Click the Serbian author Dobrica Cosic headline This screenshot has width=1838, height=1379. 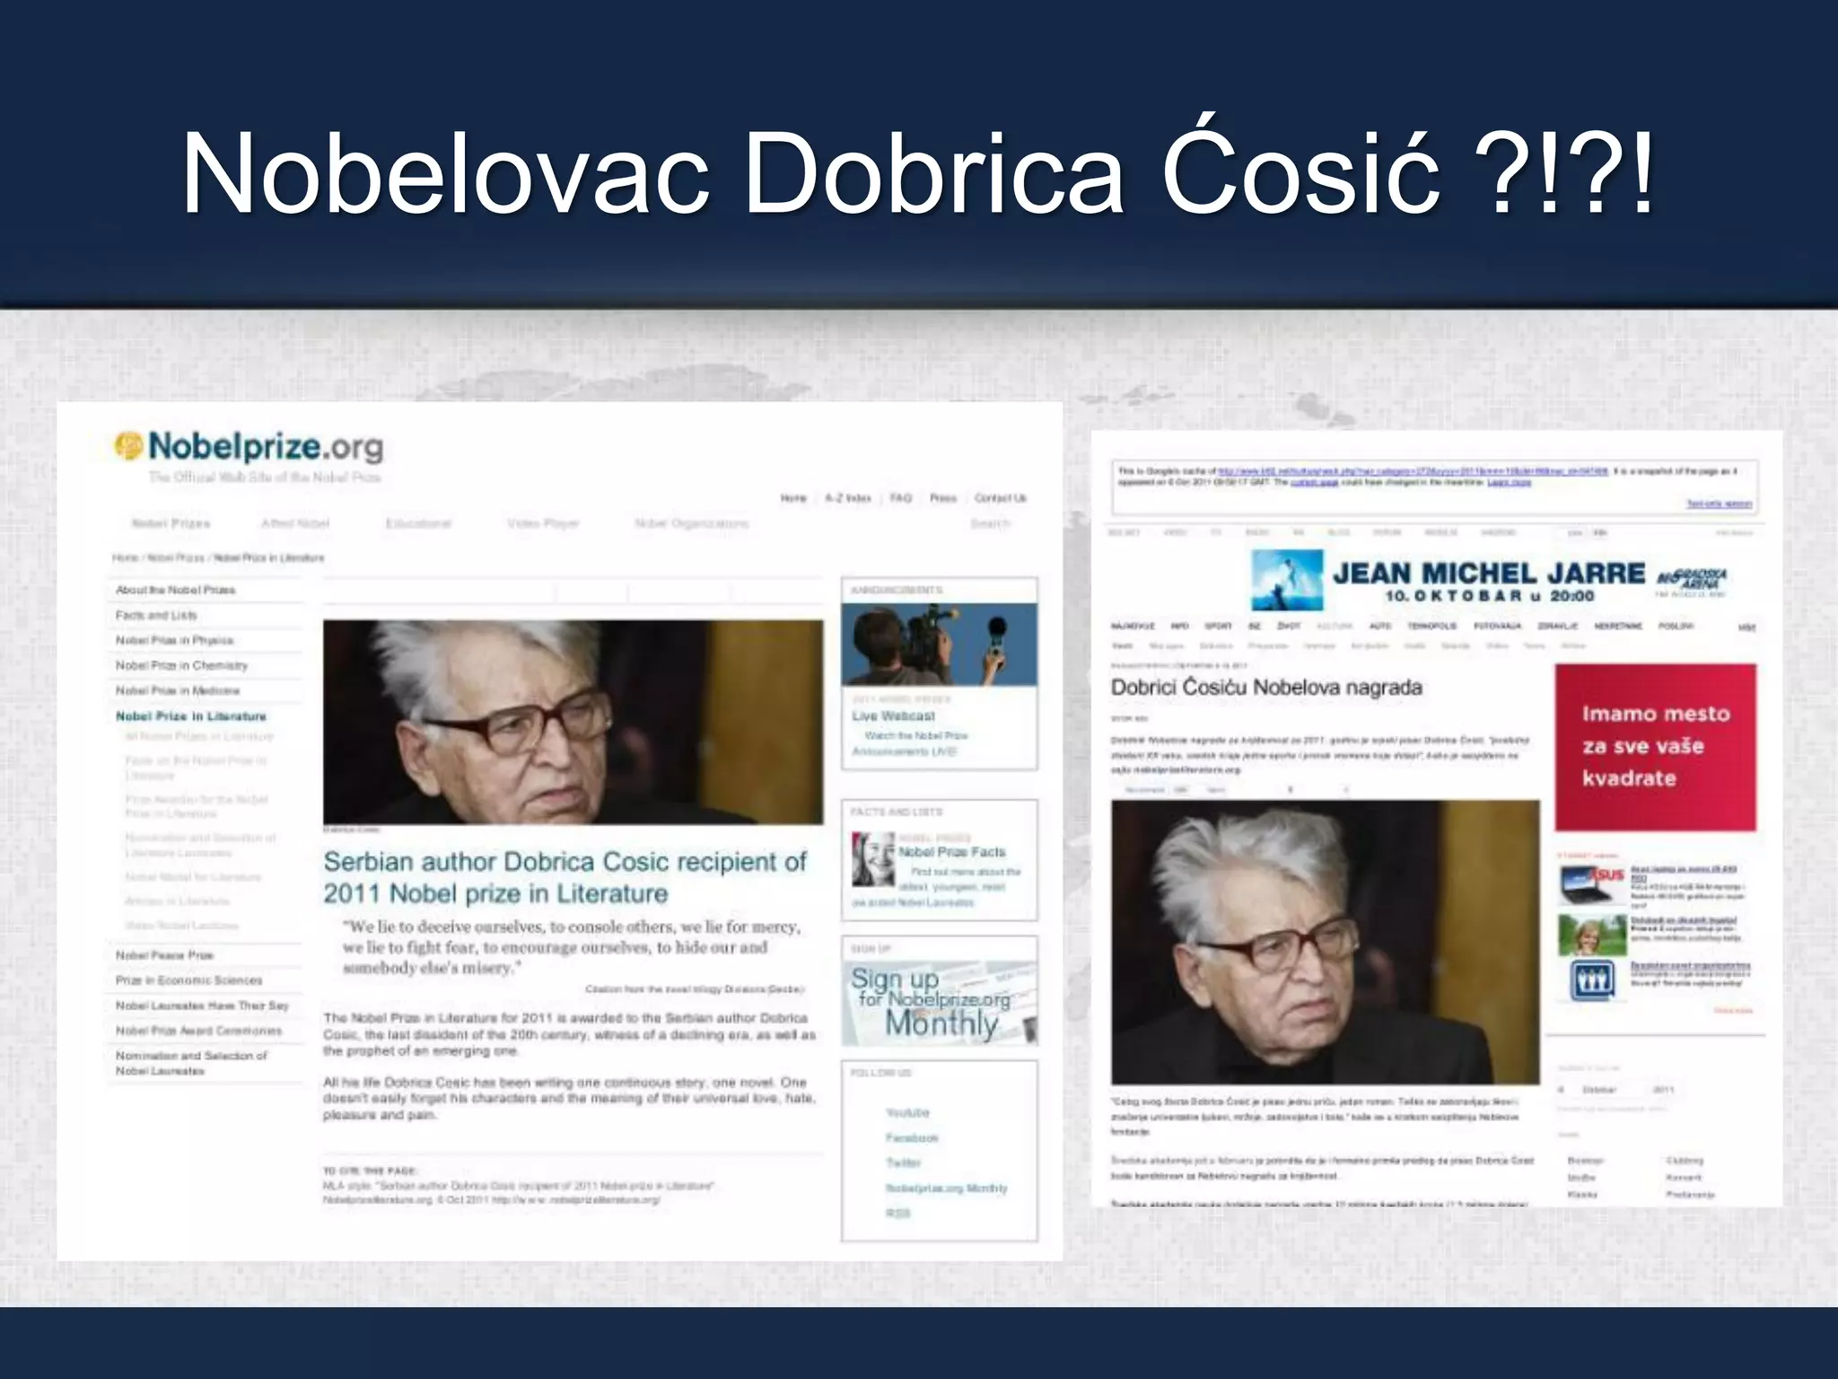(x=565, y=877)
